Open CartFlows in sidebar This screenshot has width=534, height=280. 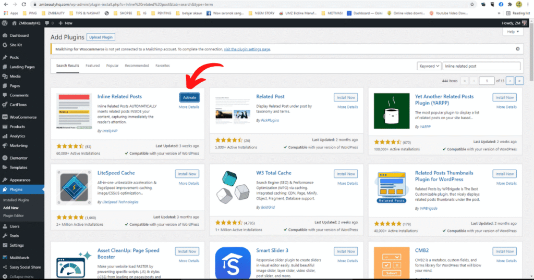click(18, 105)
